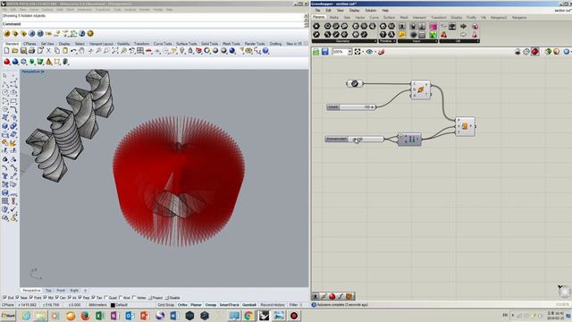
Task: Open Excel from the Windows taskbar
Action: [99, 316]
